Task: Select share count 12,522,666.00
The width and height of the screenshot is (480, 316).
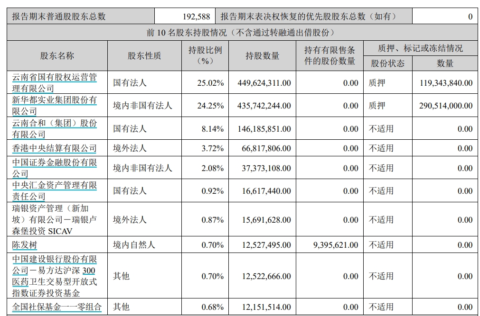Action: [266, 276]
